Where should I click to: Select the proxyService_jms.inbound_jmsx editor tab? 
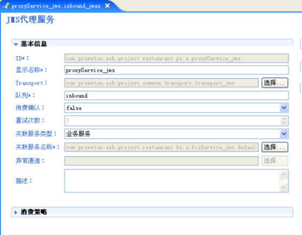coord(56,6)
